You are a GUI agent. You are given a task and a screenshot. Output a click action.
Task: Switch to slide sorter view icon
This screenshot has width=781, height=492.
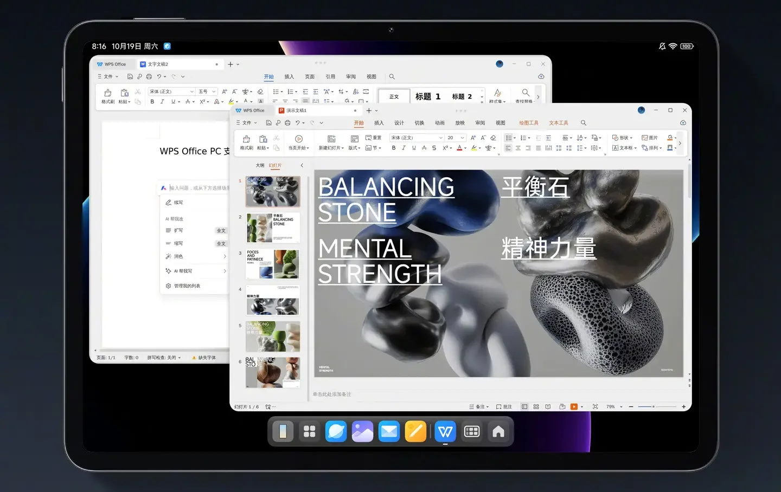tap(536, 406)
